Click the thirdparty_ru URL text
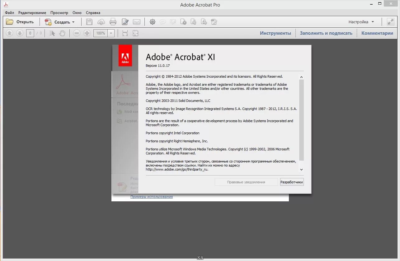Viewport: 400px width, 261px height. 177,169
